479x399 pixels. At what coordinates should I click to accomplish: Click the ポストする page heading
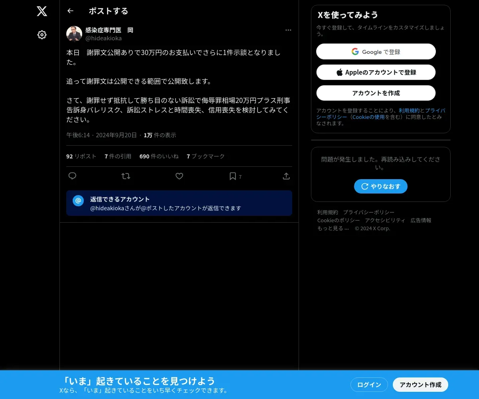point(109,11)
